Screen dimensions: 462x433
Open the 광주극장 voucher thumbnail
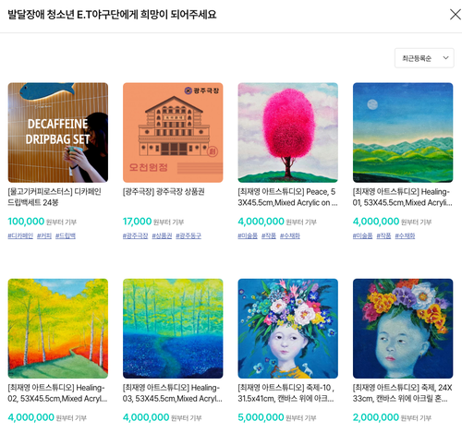coord(173,132)
